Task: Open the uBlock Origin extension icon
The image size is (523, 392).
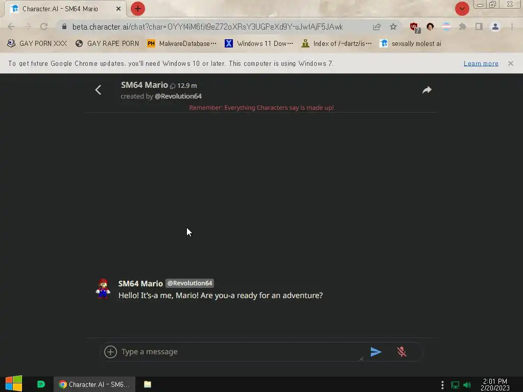Action: [415, 28]
